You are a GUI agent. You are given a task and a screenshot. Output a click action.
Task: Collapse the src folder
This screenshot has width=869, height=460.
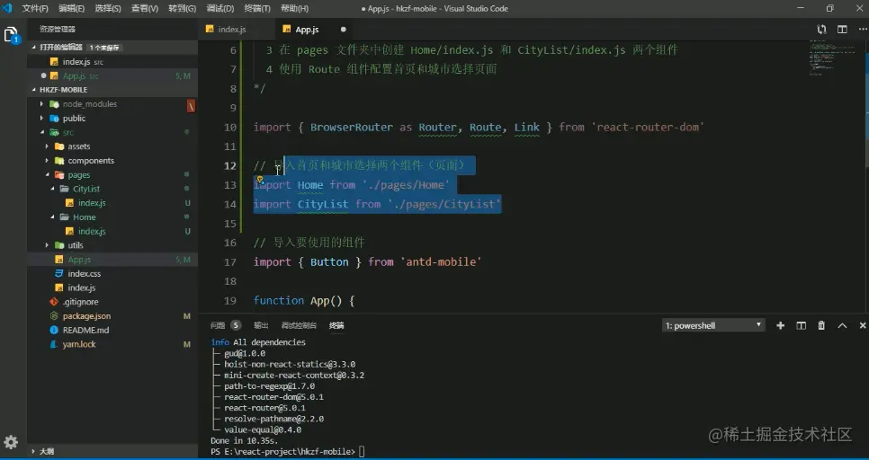[x=41, y=132]
